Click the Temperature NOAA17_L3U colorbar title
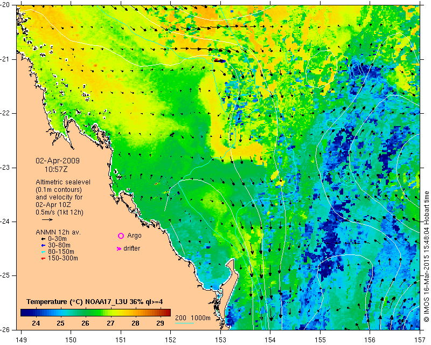 (x=95, y=302)
